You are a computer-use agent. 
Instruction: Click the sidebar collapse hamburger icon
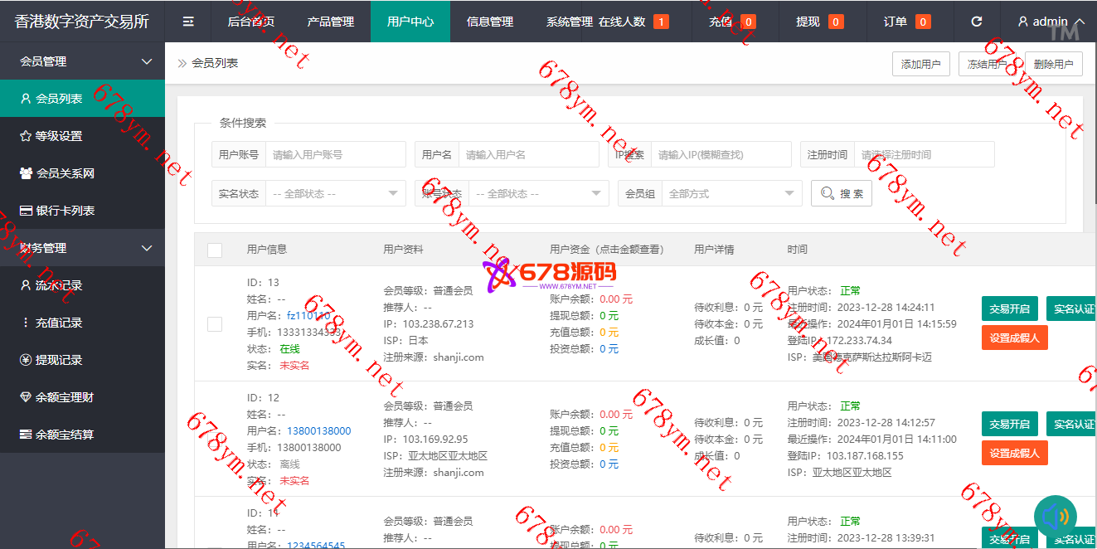(x=188, y=22)
